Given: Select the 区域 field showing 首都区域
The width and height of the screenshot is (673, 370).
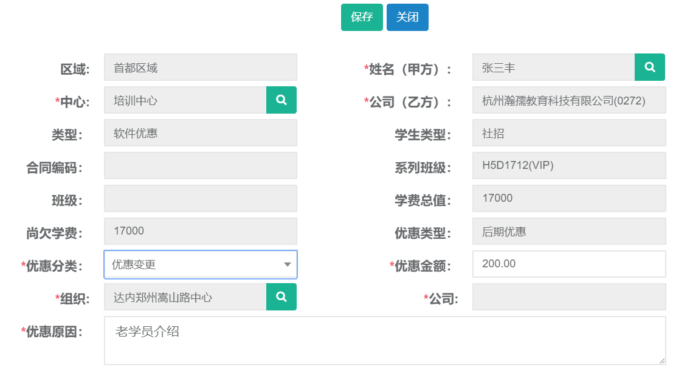Looking at the screenshot, I should tap(200, 67).
